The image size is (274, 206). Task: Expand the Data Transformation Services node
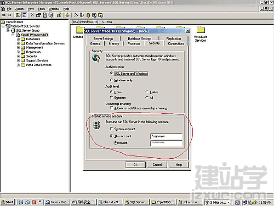pyautogui.click(x=18, y=43)
